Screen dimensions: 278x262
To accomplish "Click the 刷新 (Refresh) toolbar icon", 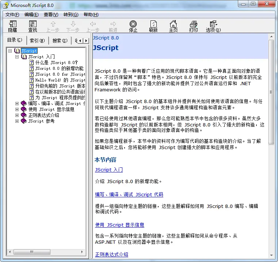I will [x=153, y=26].
